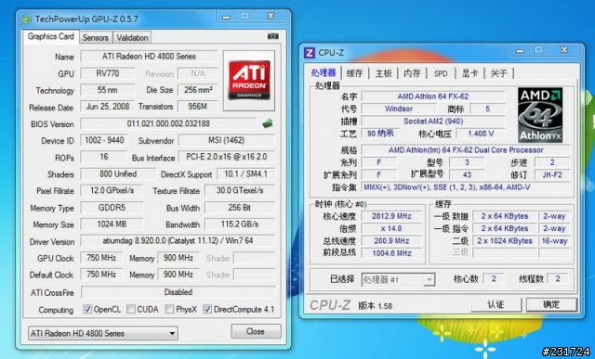Click the Bus Width field 256 Bit
The width and height of the screenshot is (595, 359).
(240, 208)
